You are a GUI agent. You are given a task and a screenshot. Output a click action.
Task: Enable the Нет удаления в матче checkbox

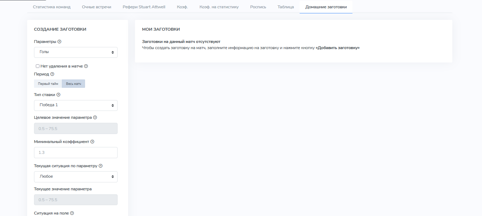(x=38, y=66)
